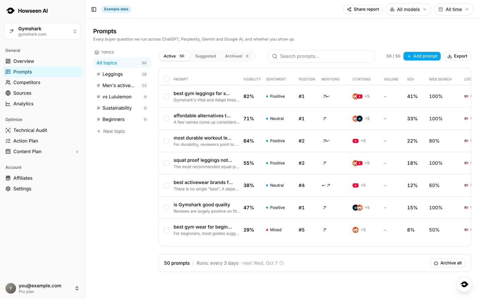Add a New topic
This screenshot has width=479, height=299.
111,131
